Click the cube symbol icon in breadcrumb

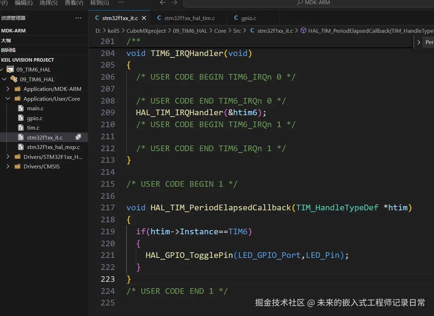tap(303, 31)
